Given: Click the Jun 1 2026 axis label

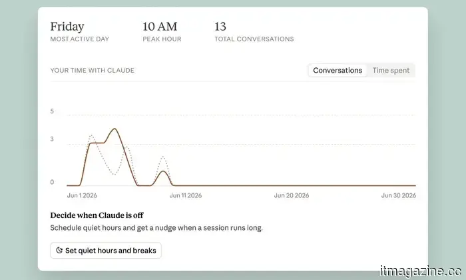Looking at the screenshot, I should tap(82, 195).
